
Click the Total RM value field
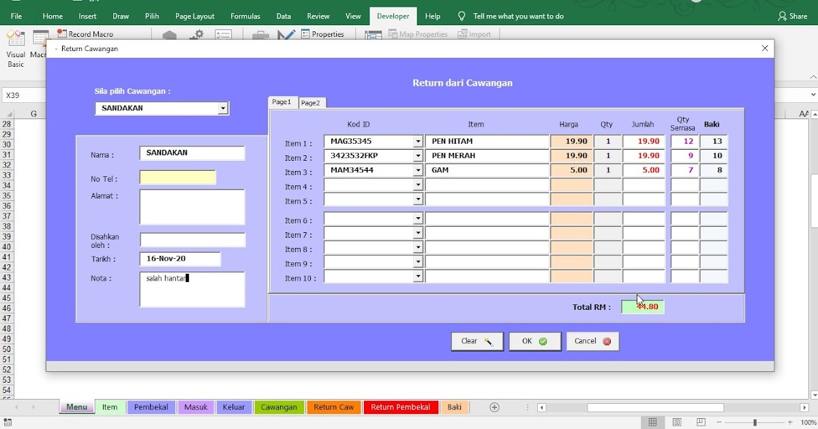pyautogui.click(x=642, y=307)
